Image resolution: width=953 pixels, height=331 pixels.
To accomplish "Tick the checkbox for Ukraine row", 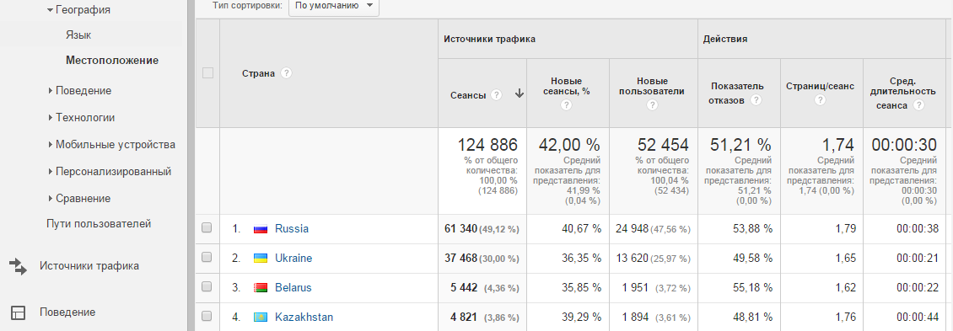I will (x=207, y=257).
